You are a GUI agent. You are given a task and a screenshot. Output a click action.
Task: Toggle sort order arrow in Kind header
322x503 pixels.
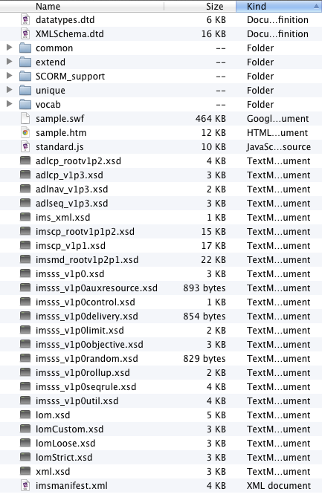click(316, 7)
